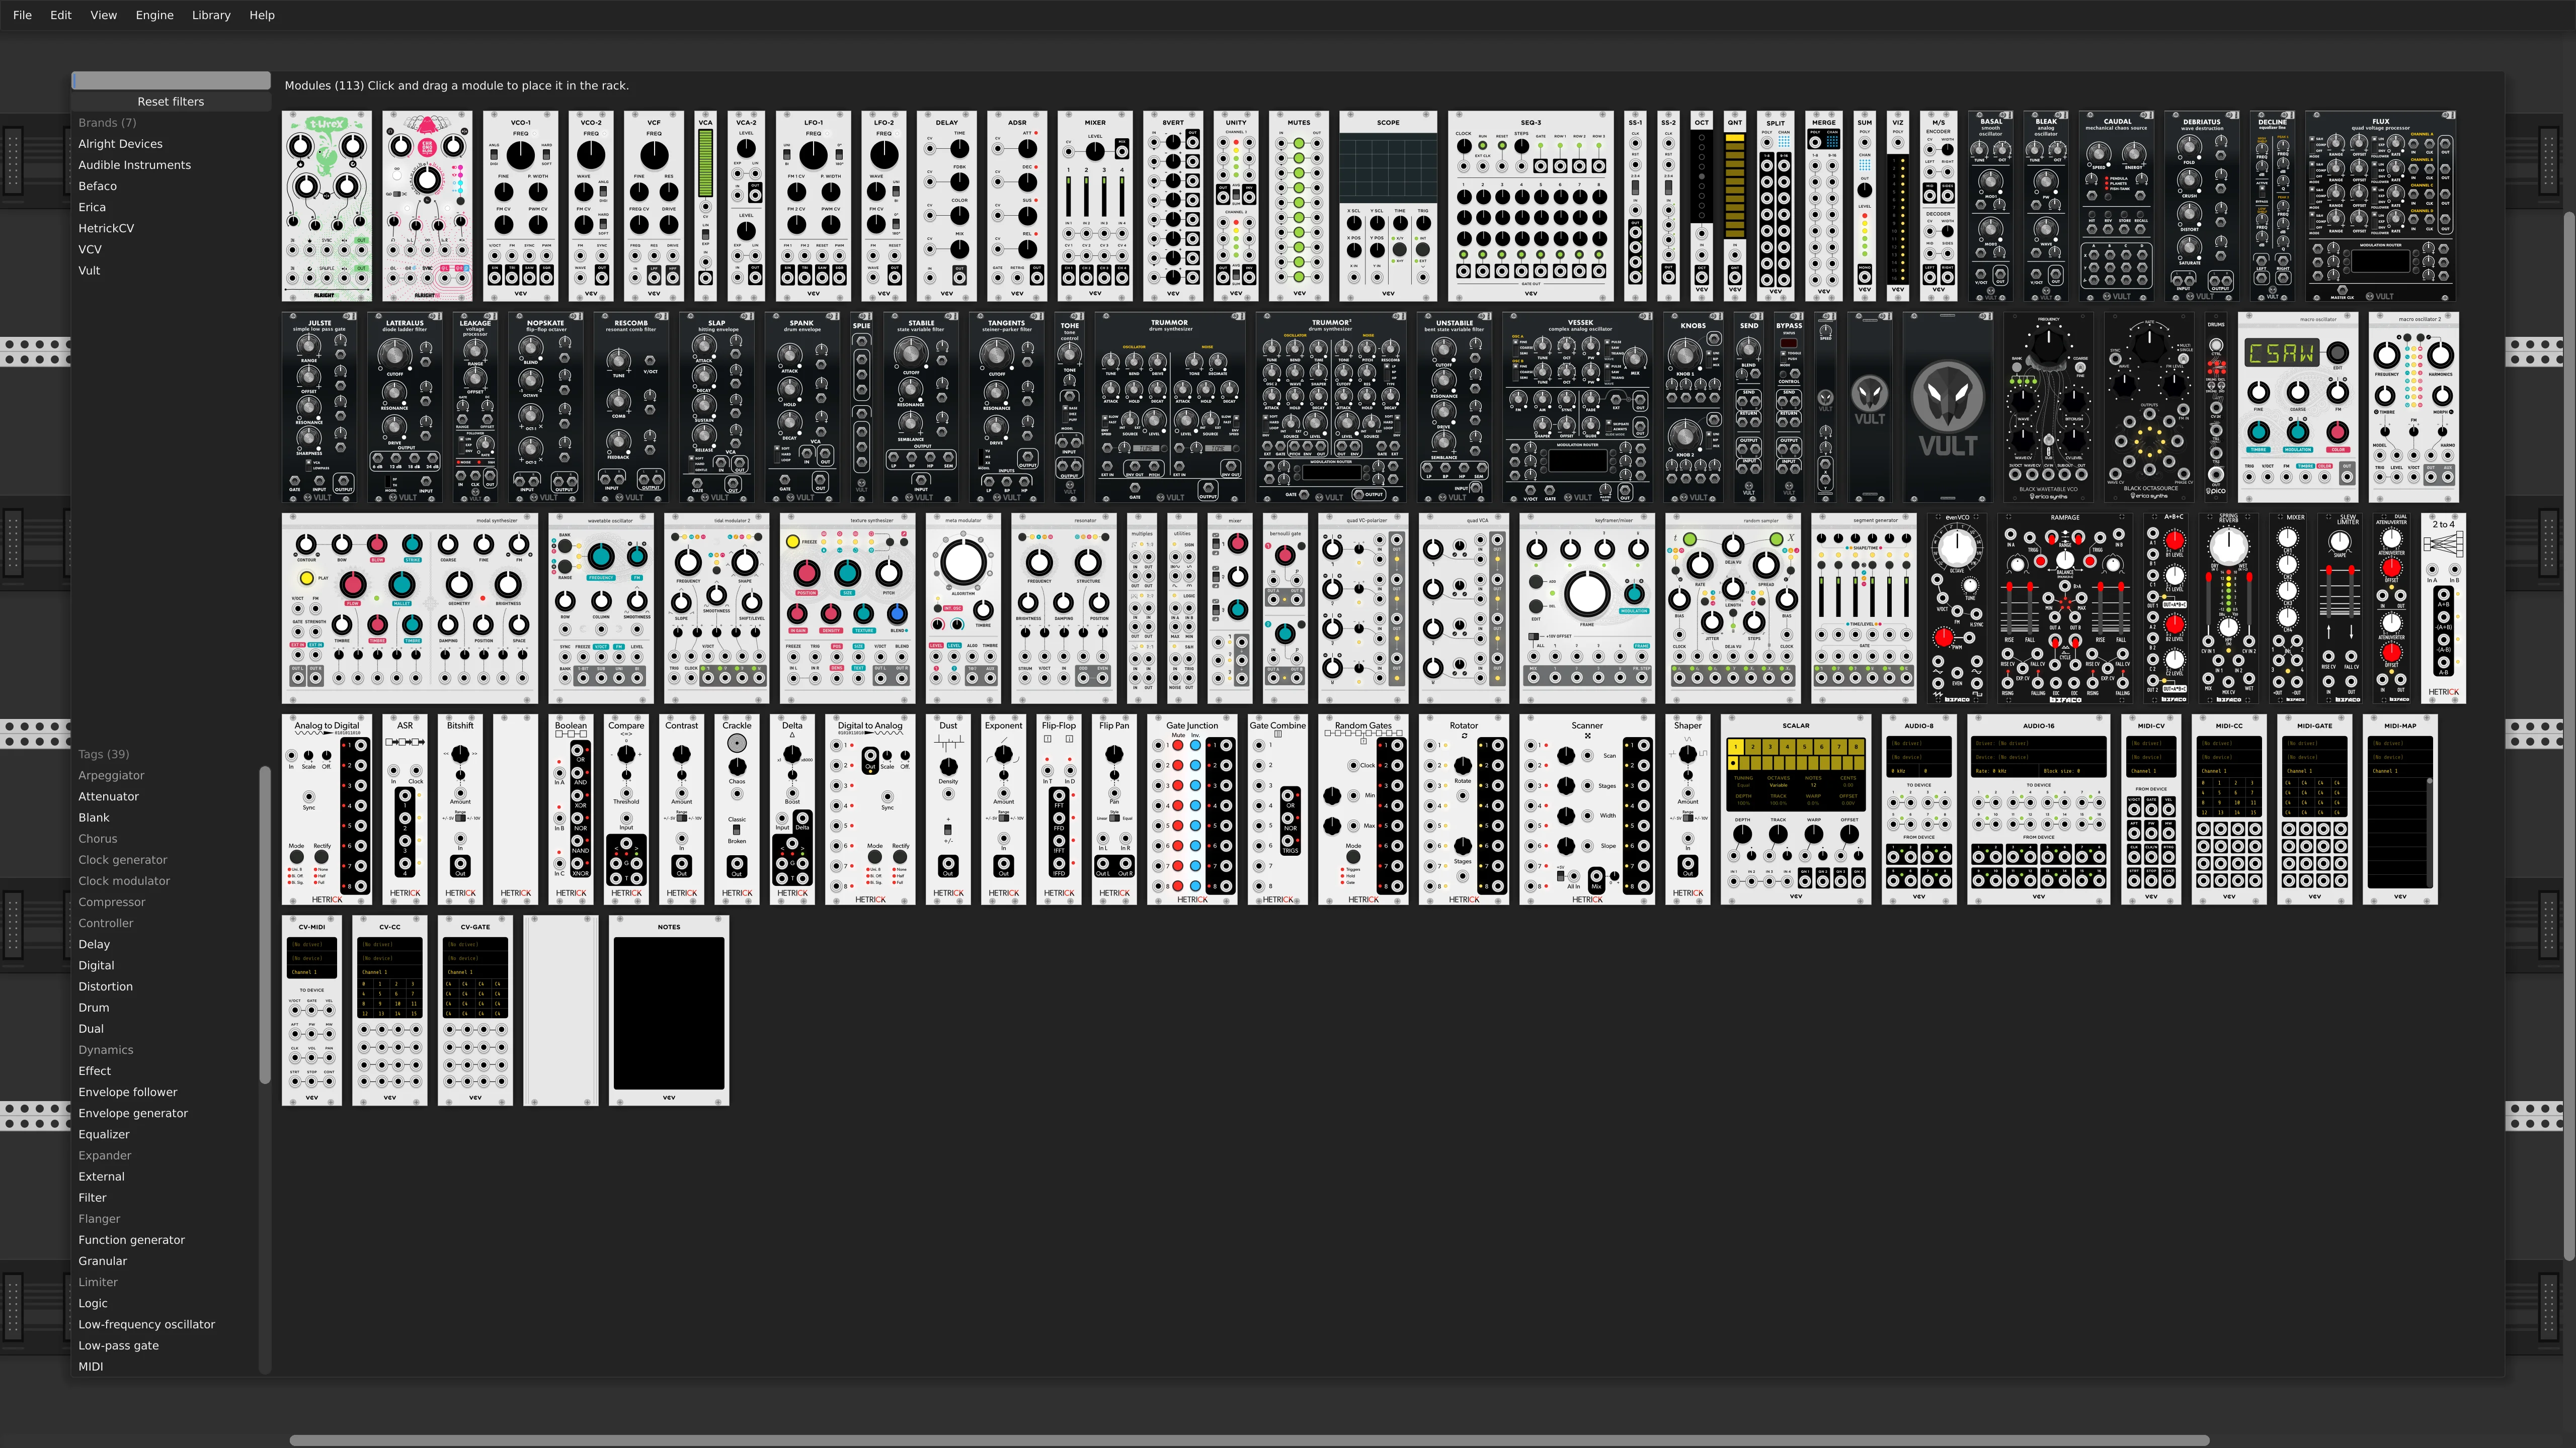Click the Reset filters button
The width and height of the screenshot is (2576, 1448).
click(171, 101)
